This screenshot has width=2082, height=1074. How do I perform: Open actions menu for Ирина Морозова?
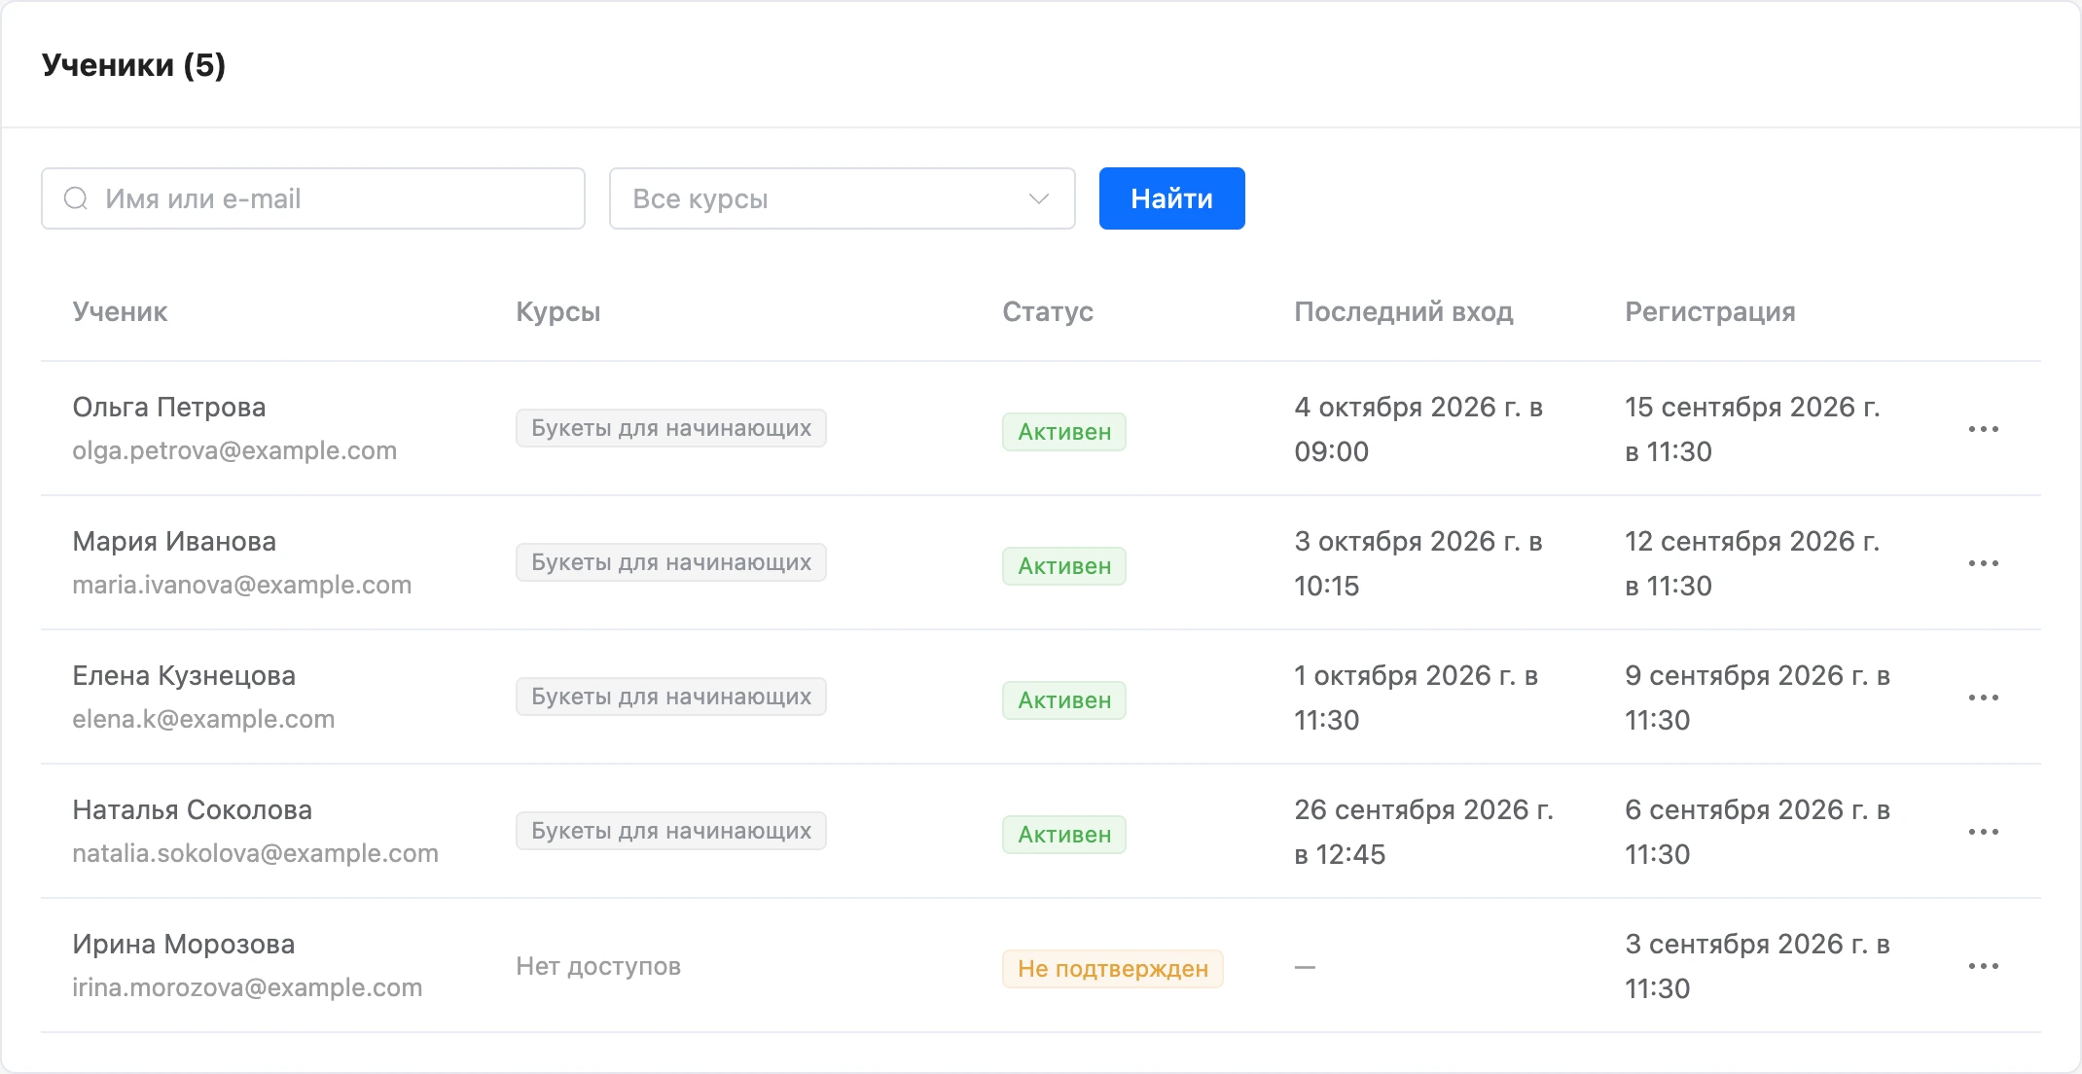(1983, 966)
